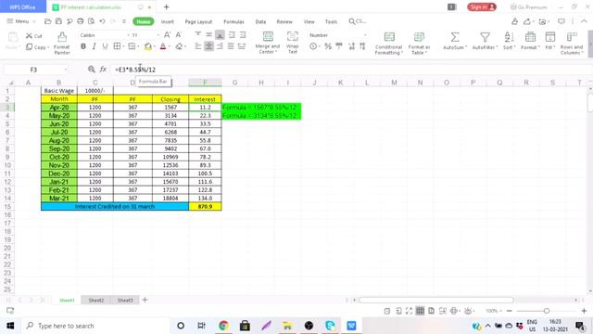Open the fill color dropdown arrow
Image resolution: width=593 pixels, height=334 pixels.
155,46
